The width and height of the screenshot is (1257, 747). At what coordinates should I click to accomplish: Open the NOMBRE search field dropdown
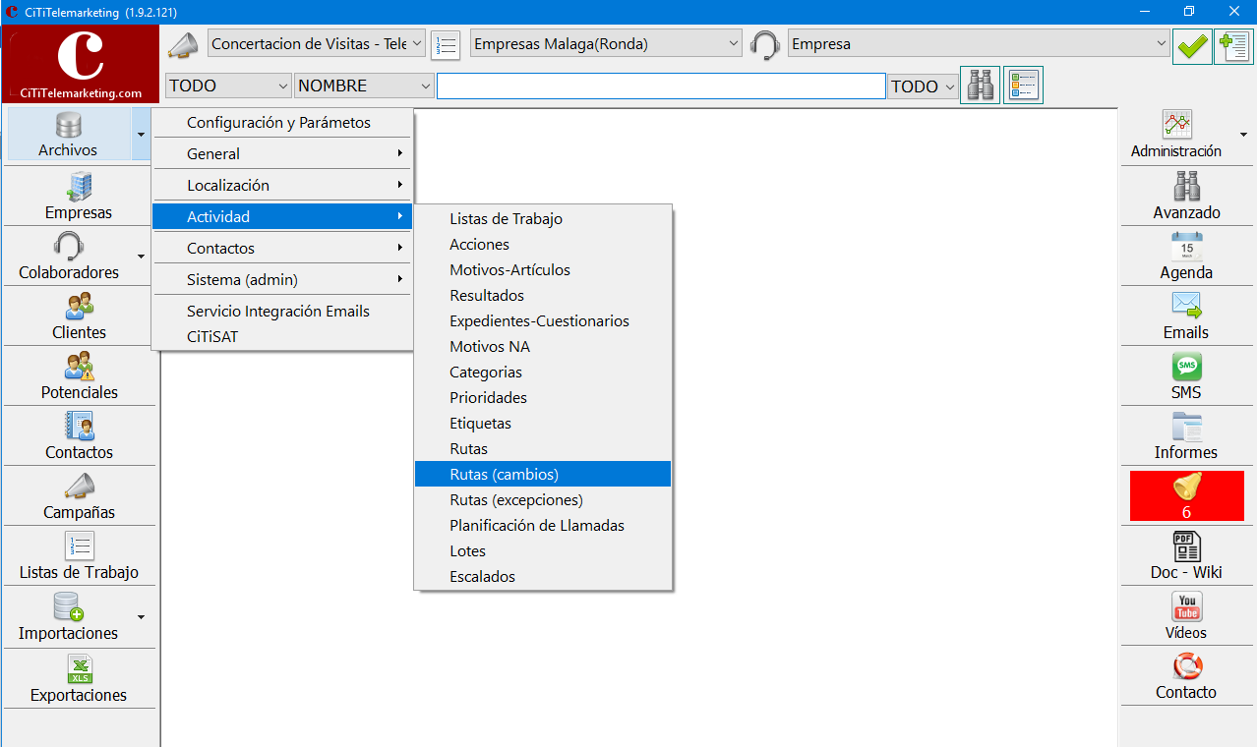tap(364, 86)
